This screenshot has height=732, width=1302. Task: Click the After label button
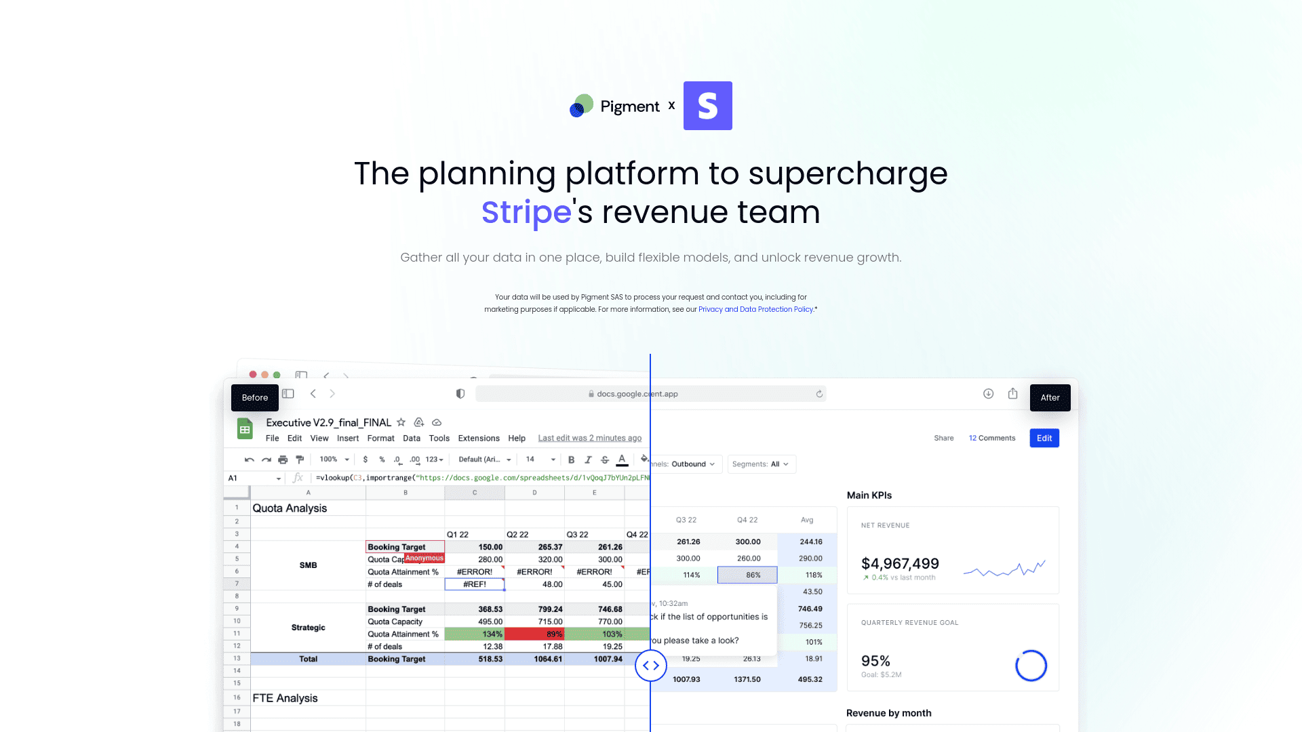(1050, 398)
